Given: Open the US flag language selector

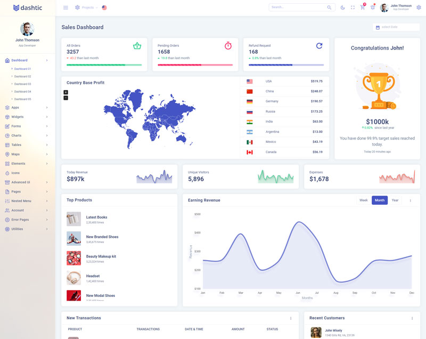Looking at the screenshot, I should coord(104,7).
